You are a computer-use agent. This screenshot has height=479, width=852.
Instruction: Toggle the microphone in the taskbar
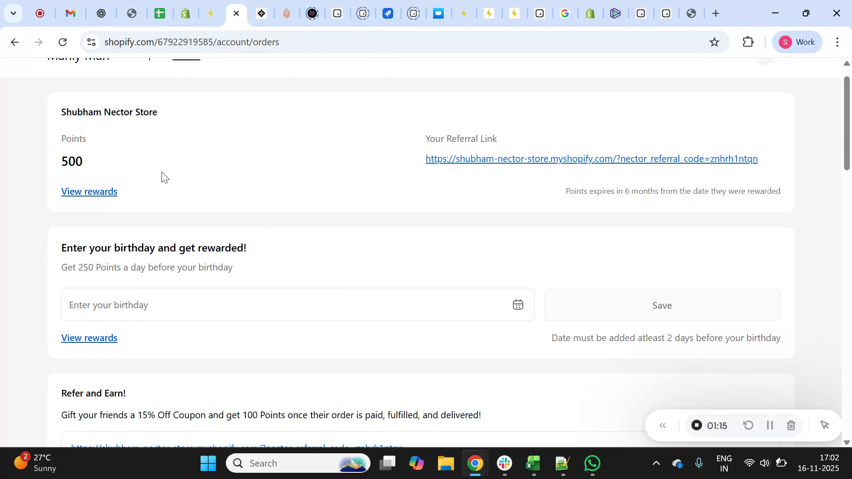(699, 463)
